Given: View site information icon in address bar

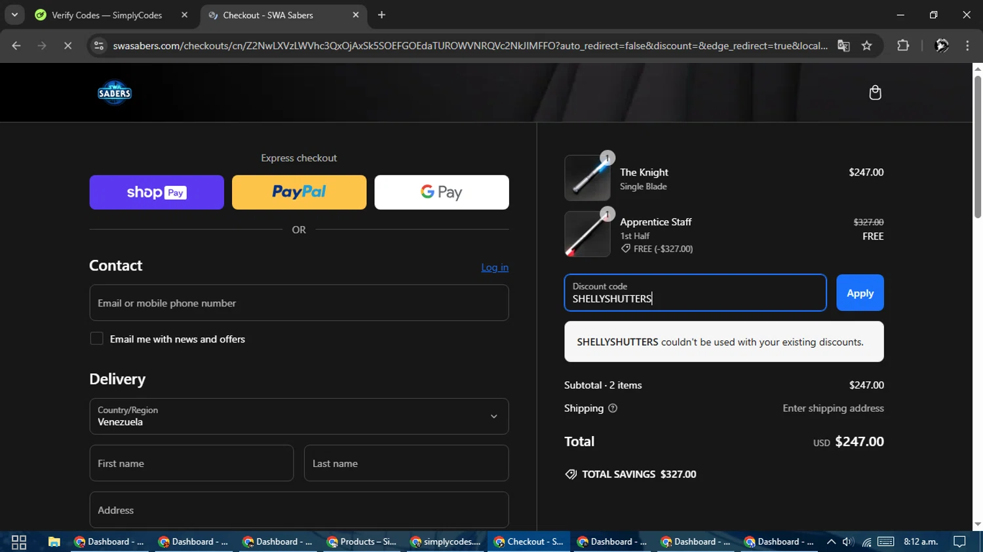Looking at the screenshot, I should [x=99, y=45].
